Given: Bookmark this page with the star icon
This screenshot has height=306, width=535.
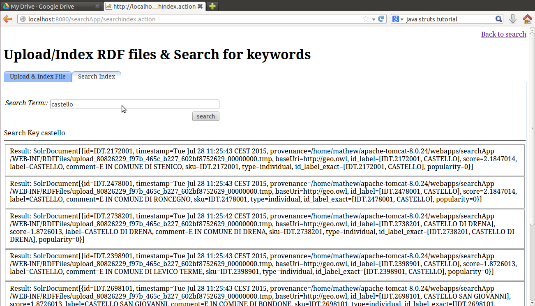Looking at the screenshot, I should point(366,19).
